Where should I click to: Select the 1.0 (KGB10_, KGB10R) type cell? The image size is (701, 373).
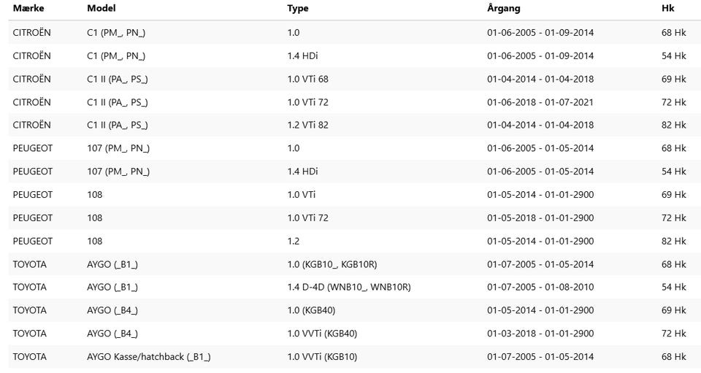pyautogui.click(x=332, y=264)
